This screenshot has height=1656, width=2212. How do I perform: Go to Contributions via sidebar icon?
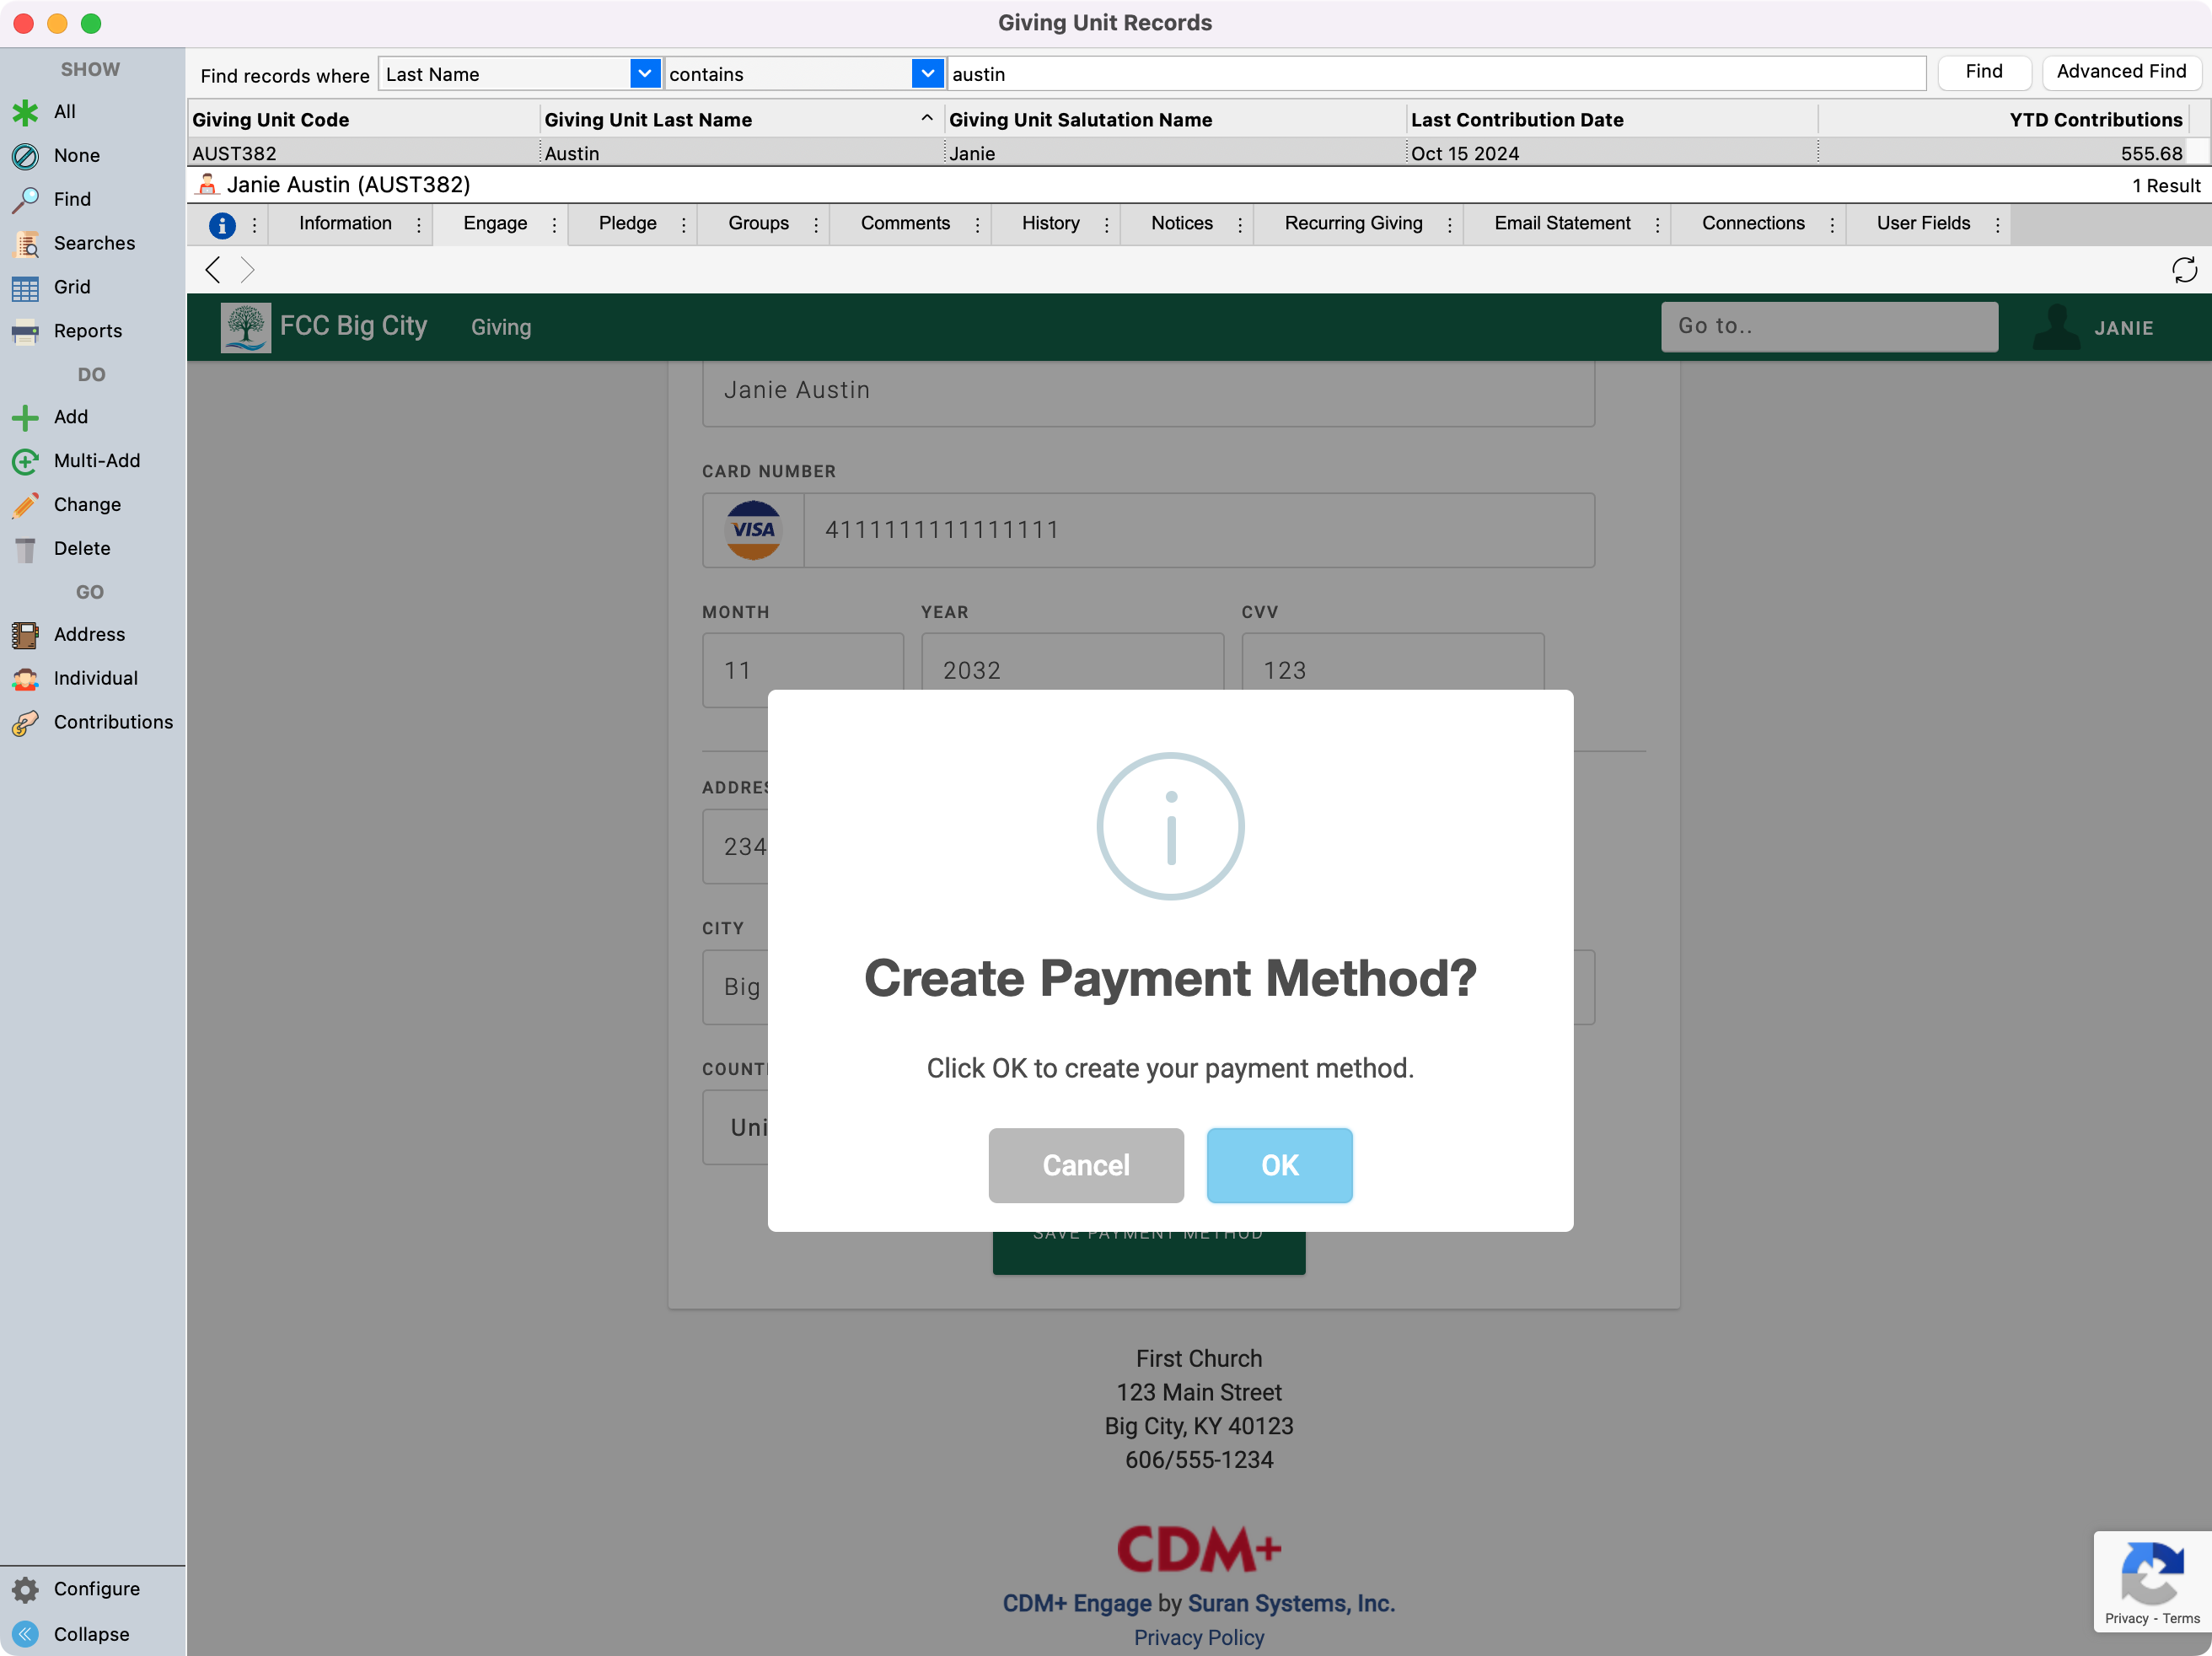pyautogui.click(x=25, y=723)
